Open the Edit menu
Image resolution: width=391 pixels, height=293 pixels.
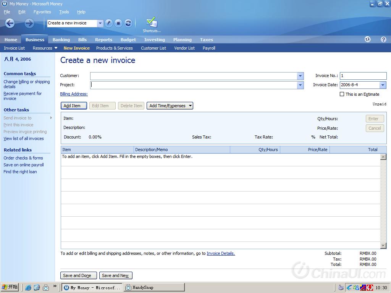(x=22, y=12)
